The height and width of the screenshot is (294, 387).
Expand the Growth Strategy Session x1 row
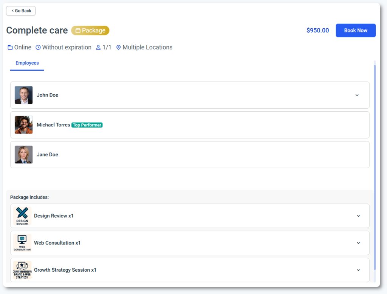tap(358, 270)
